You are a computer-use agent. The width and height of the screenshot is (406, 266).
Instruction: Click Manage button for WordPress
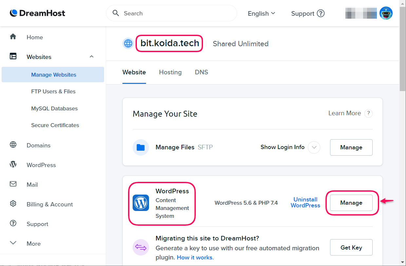(x=351, y=203)
